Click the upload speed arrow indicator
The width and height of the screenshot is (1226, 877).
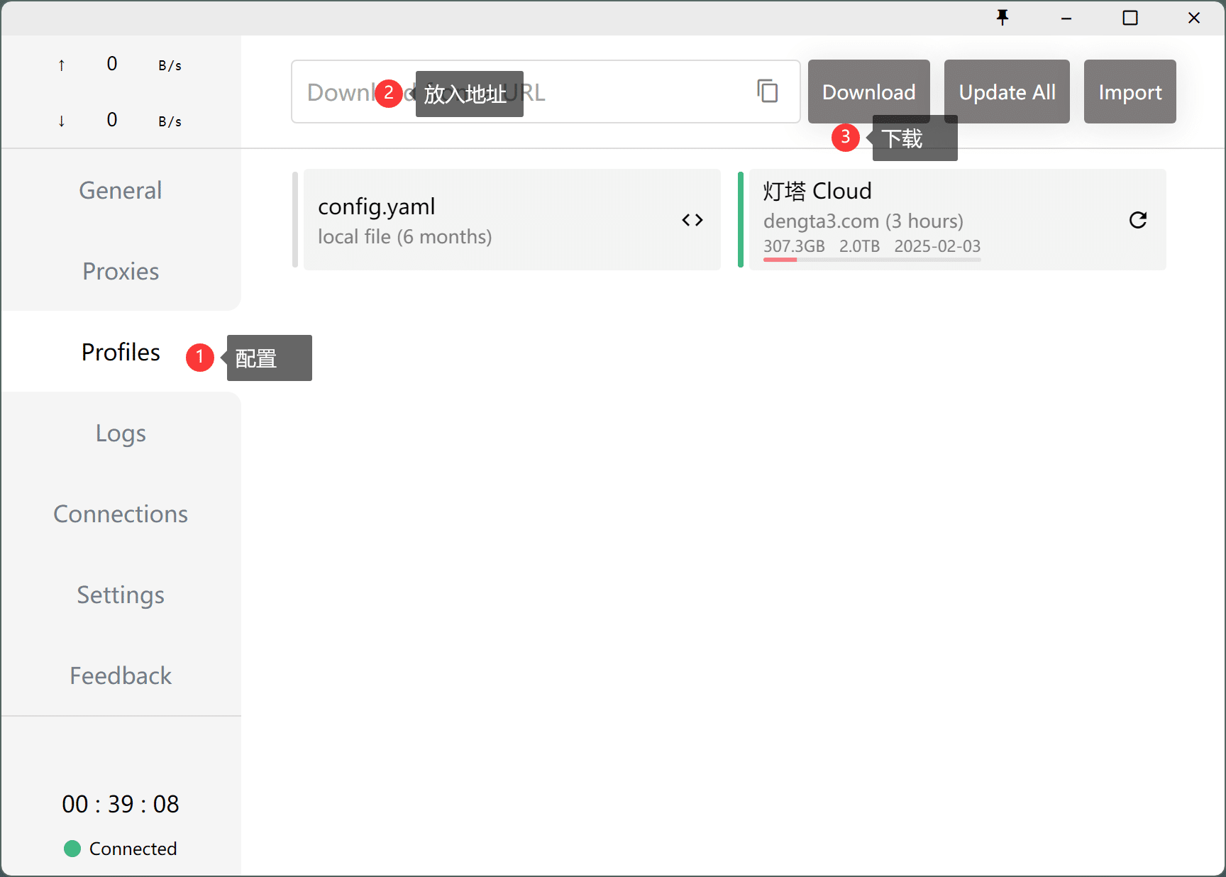[62, 65]
